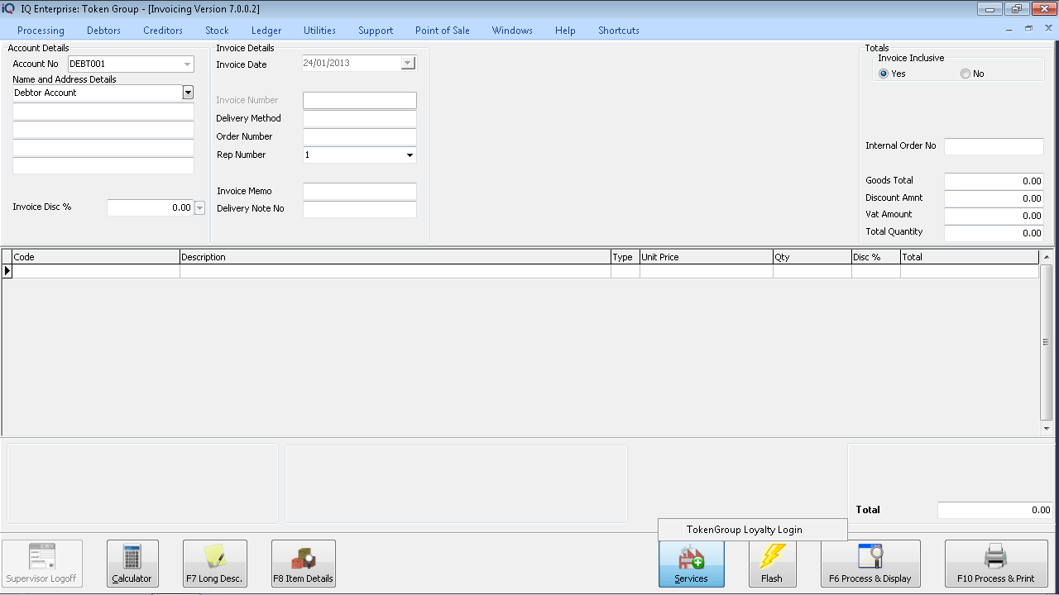Open the Services button

[691, 564]
